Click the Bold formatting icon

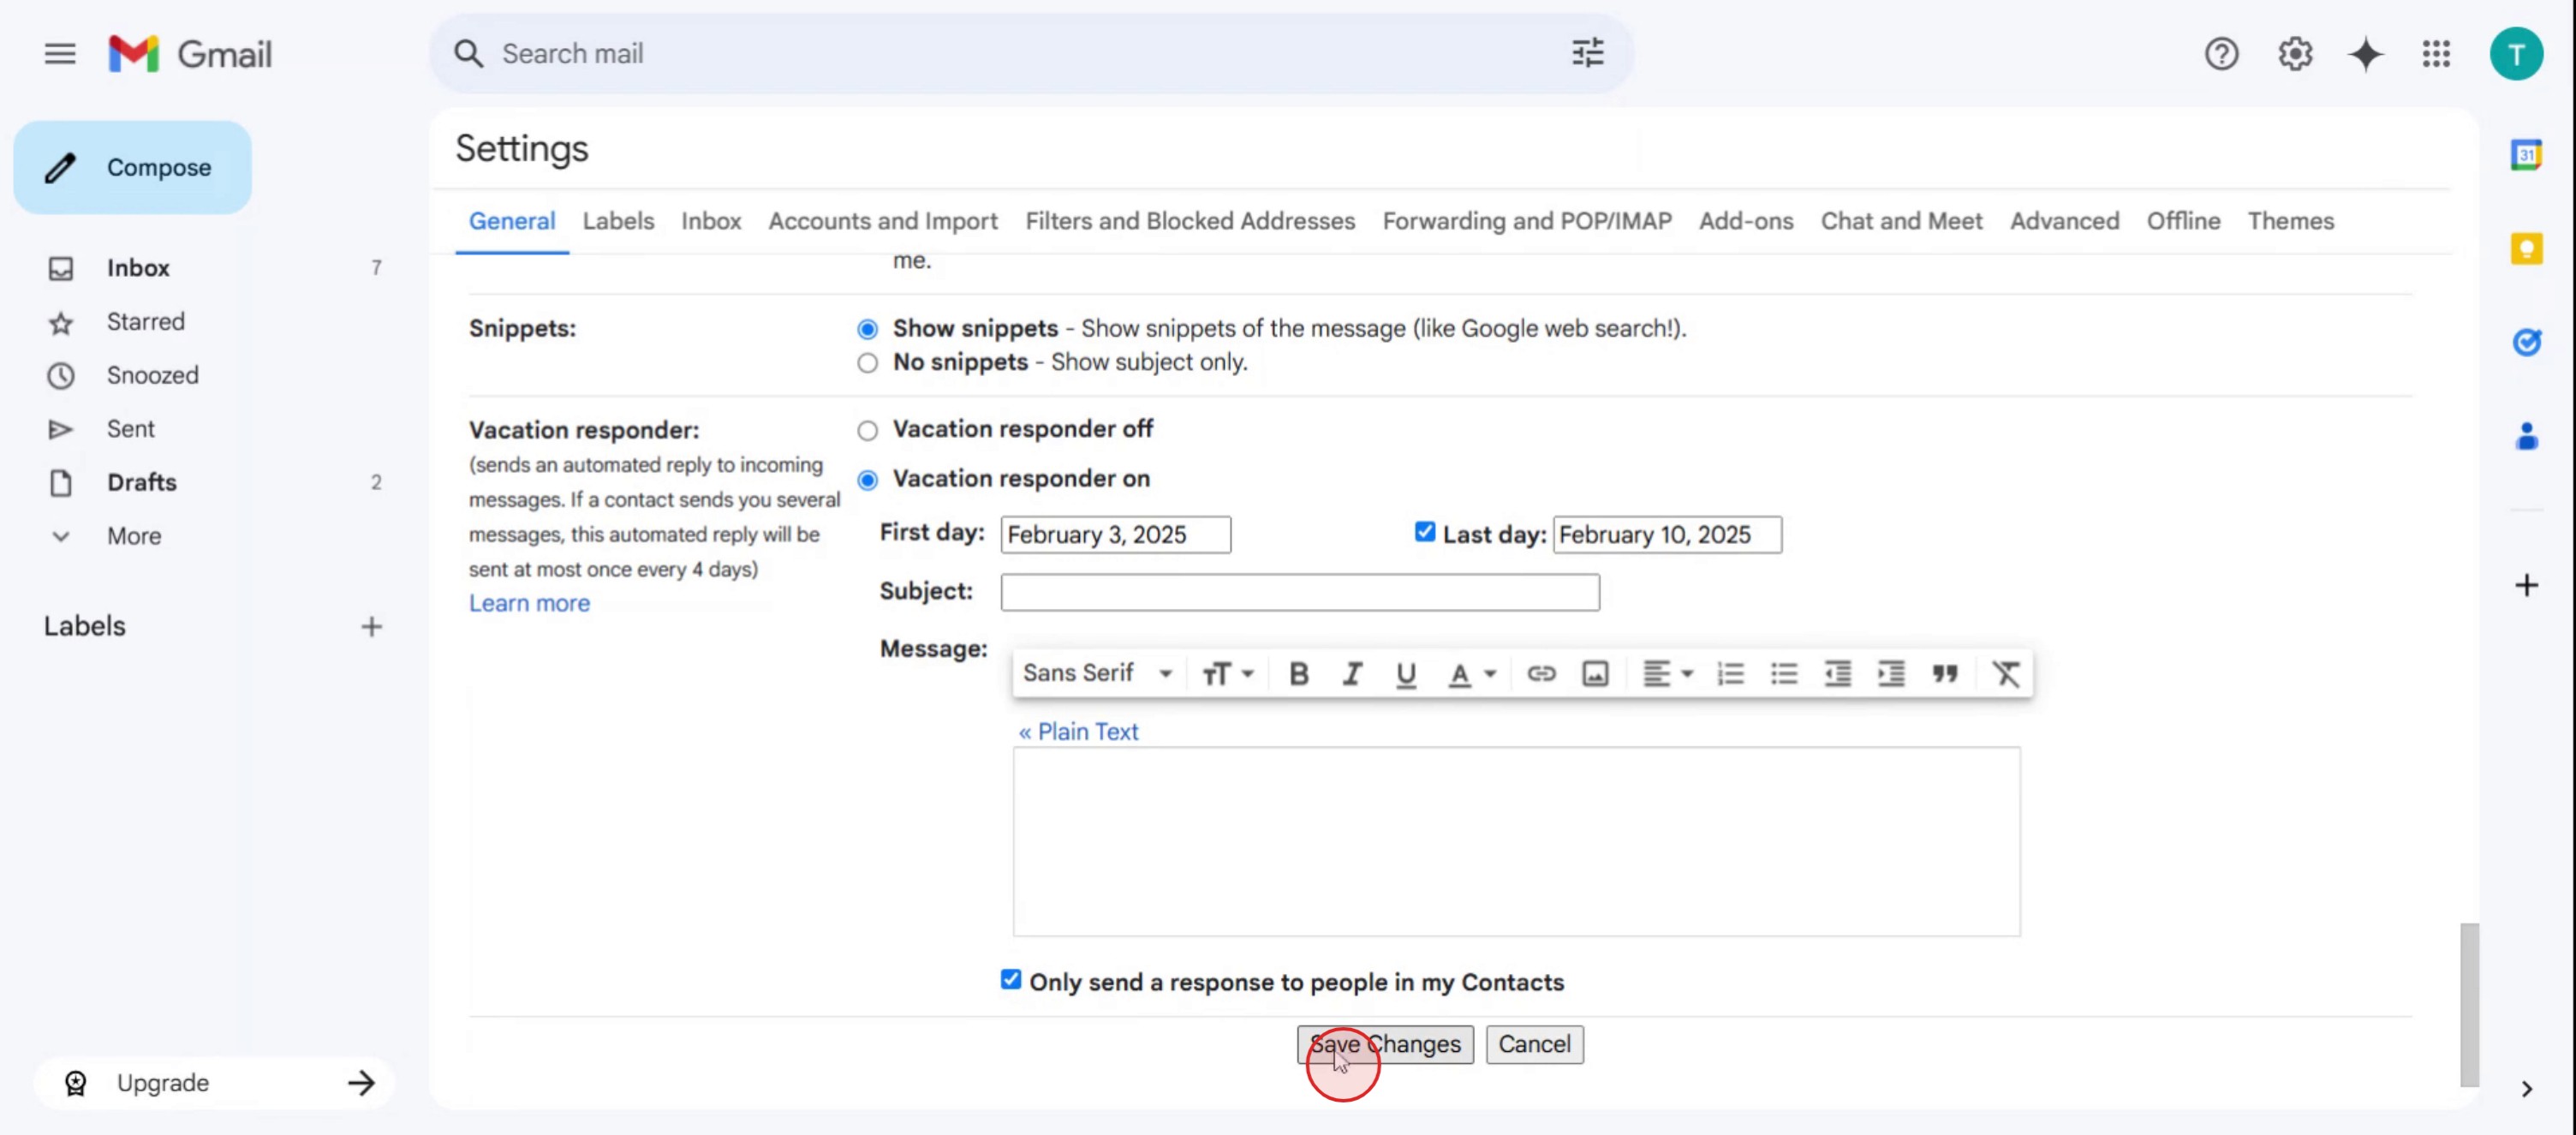[1298, 674]
